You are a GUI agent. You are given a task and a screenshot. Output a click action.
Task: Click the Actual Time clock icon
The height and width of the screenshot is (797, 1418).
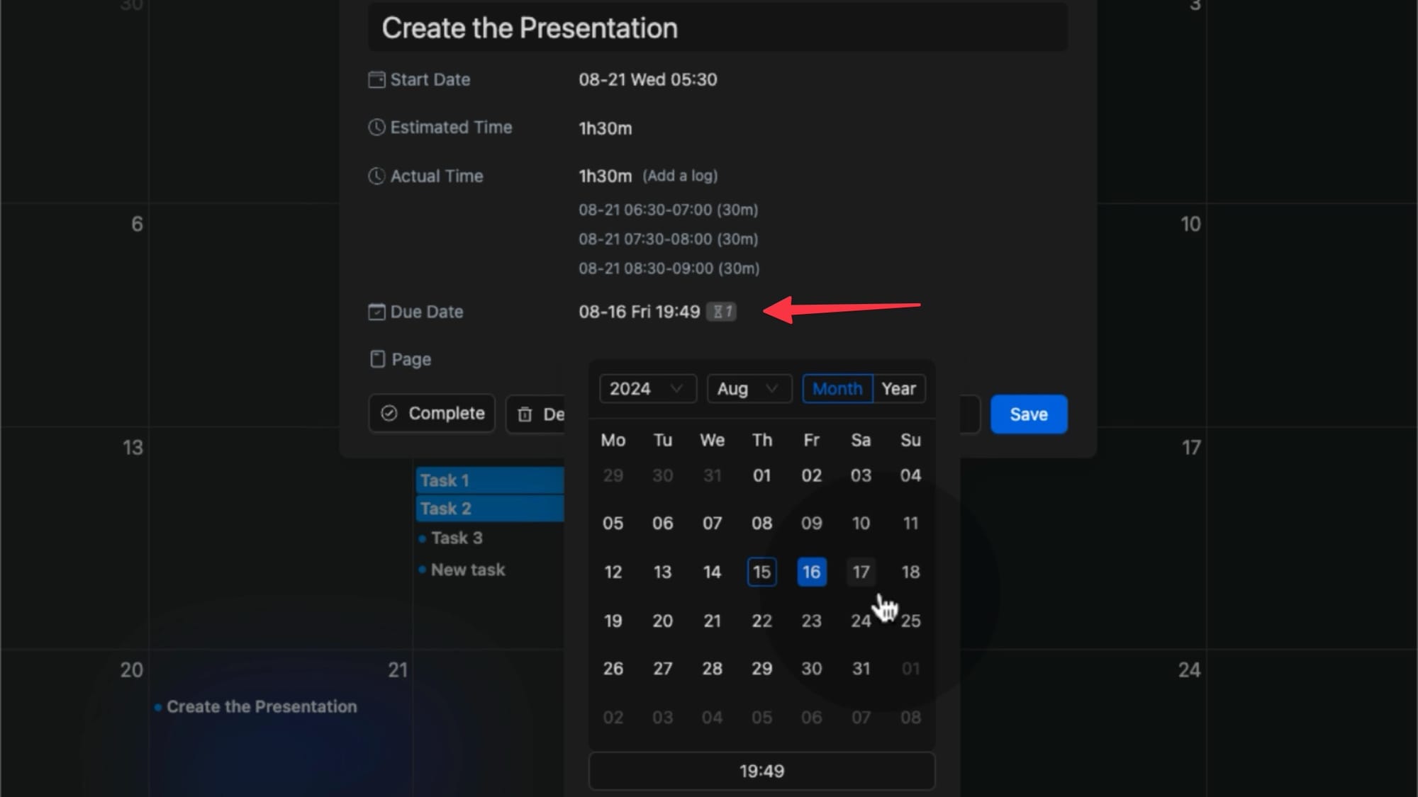coord(376,176)
